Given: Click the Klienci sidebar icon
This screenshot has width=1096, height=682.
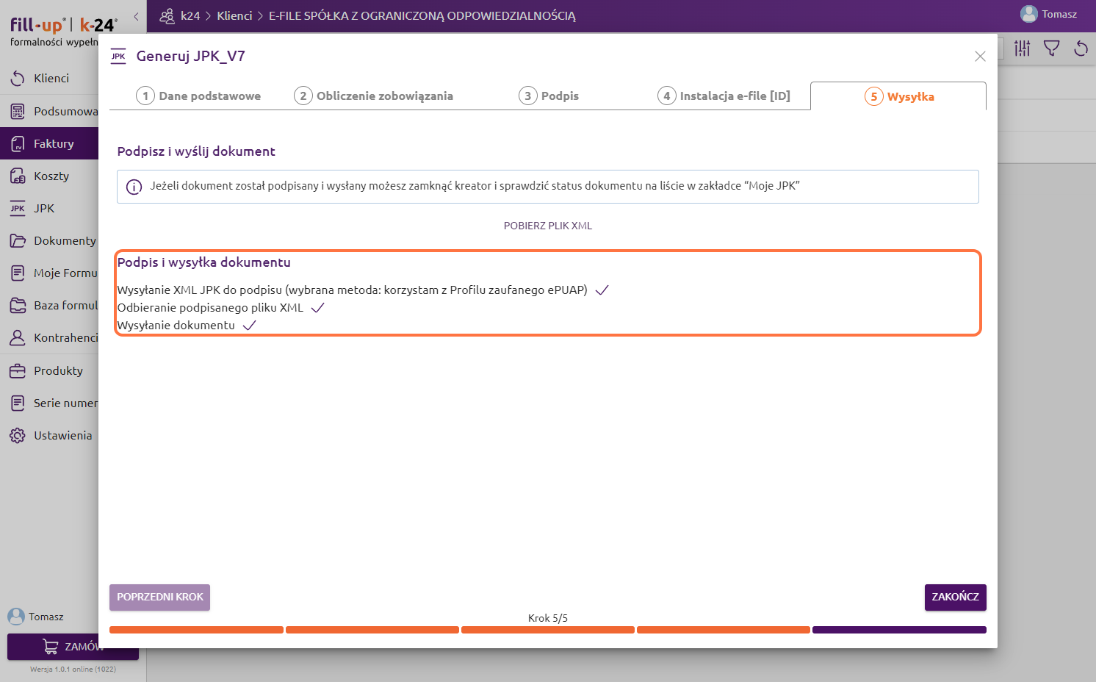Looking at the screenshot, I should tap(18, 79).
